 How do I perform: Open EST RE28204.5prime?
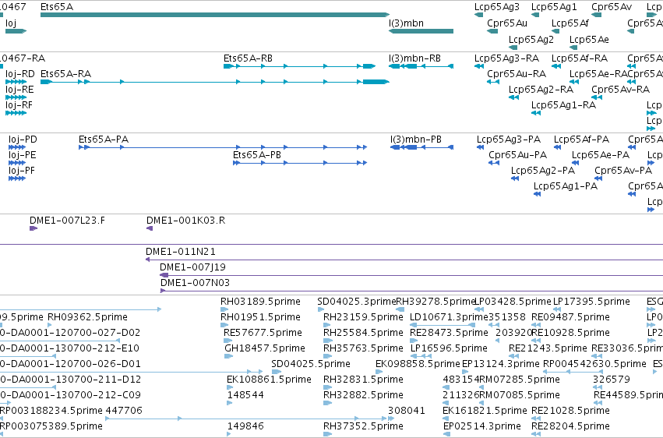pyautogui.click(x=570, y=426)
